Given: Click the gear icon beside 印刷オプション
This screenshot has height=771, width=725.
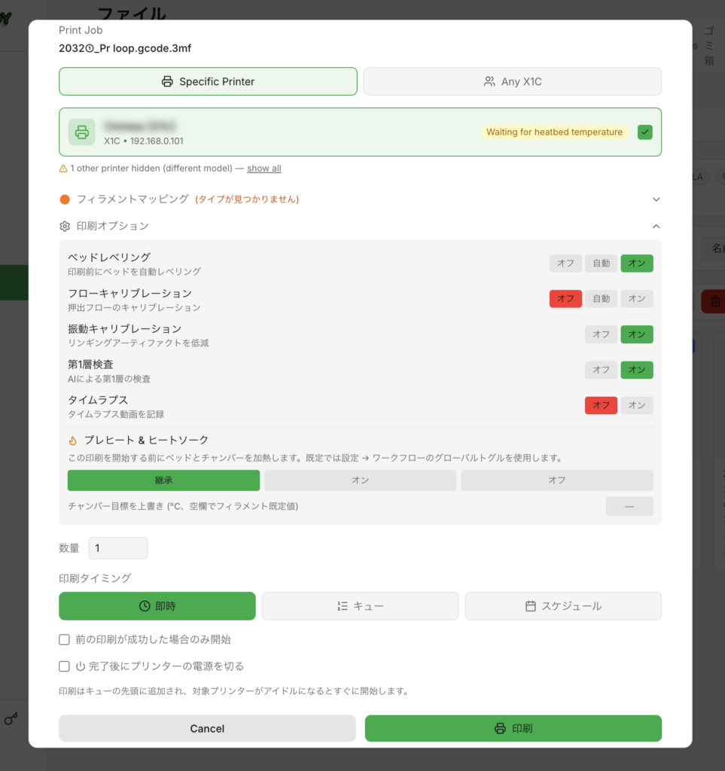Looking at the screenshot, I should coord(65,226).
